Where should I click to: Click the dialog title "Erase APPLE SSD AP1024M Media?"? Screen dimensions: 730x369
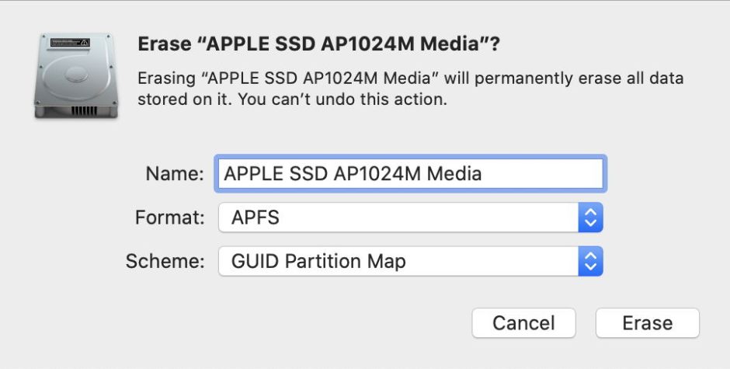pos(318,45)
